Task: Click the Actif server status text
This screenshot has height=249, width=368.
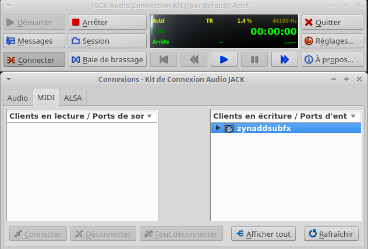Action: [x=158, y=20]
